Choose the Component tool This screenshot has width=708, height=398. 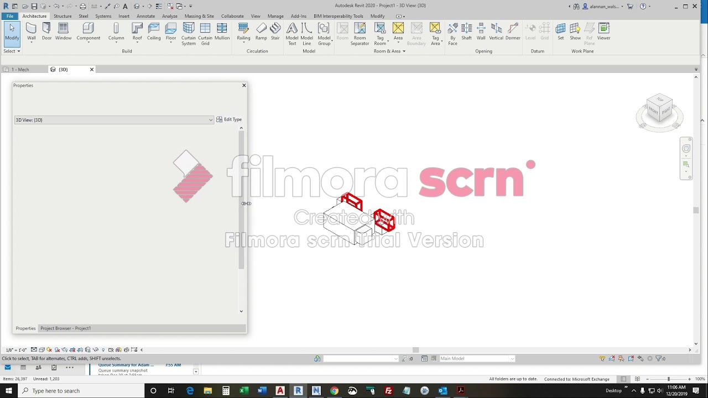[88, 32]
